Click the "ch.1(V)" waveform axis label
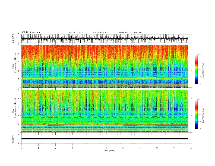Screen dimensions: 215x166 [13, 39]
